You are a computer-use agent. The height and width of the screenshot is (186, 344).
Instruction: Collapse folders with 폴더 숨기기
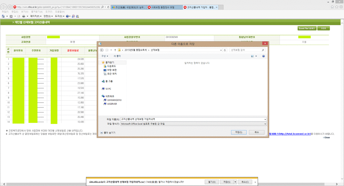[x=108, y=133]
